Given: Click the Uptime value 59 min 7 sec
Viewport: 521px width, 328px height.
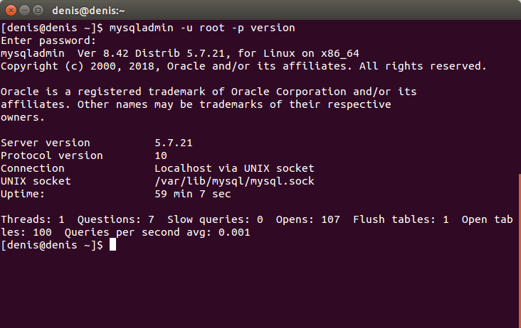Looking at the screenshot, I should click(193, 194).
